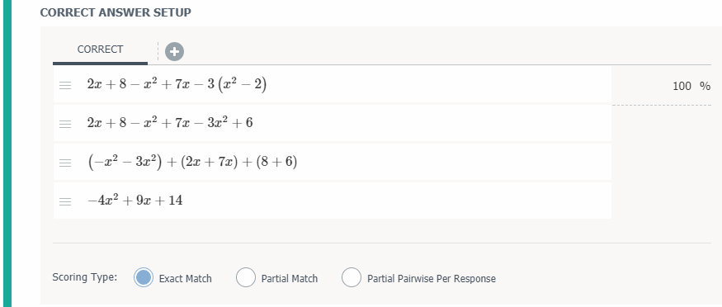722x307 pixels.
Task: Click the green vertical bar at left edge
Action: pyautogui.click(x=7, y=153)
